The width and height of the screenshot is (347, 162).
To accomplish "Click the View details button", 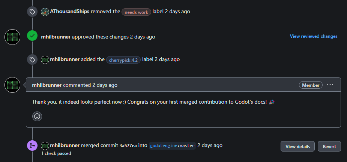I will (x=297, y=146).
